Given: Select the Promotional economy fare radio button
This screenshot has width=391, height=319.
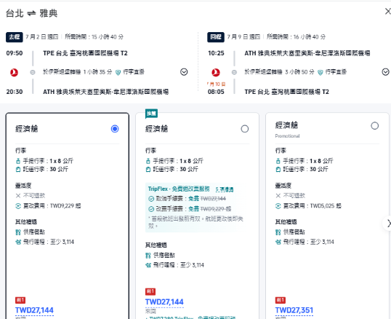Looking at the screenshot, I should 374,126.
